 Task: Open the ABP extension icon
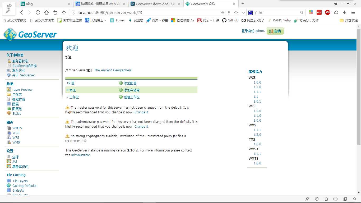[327, 12]
